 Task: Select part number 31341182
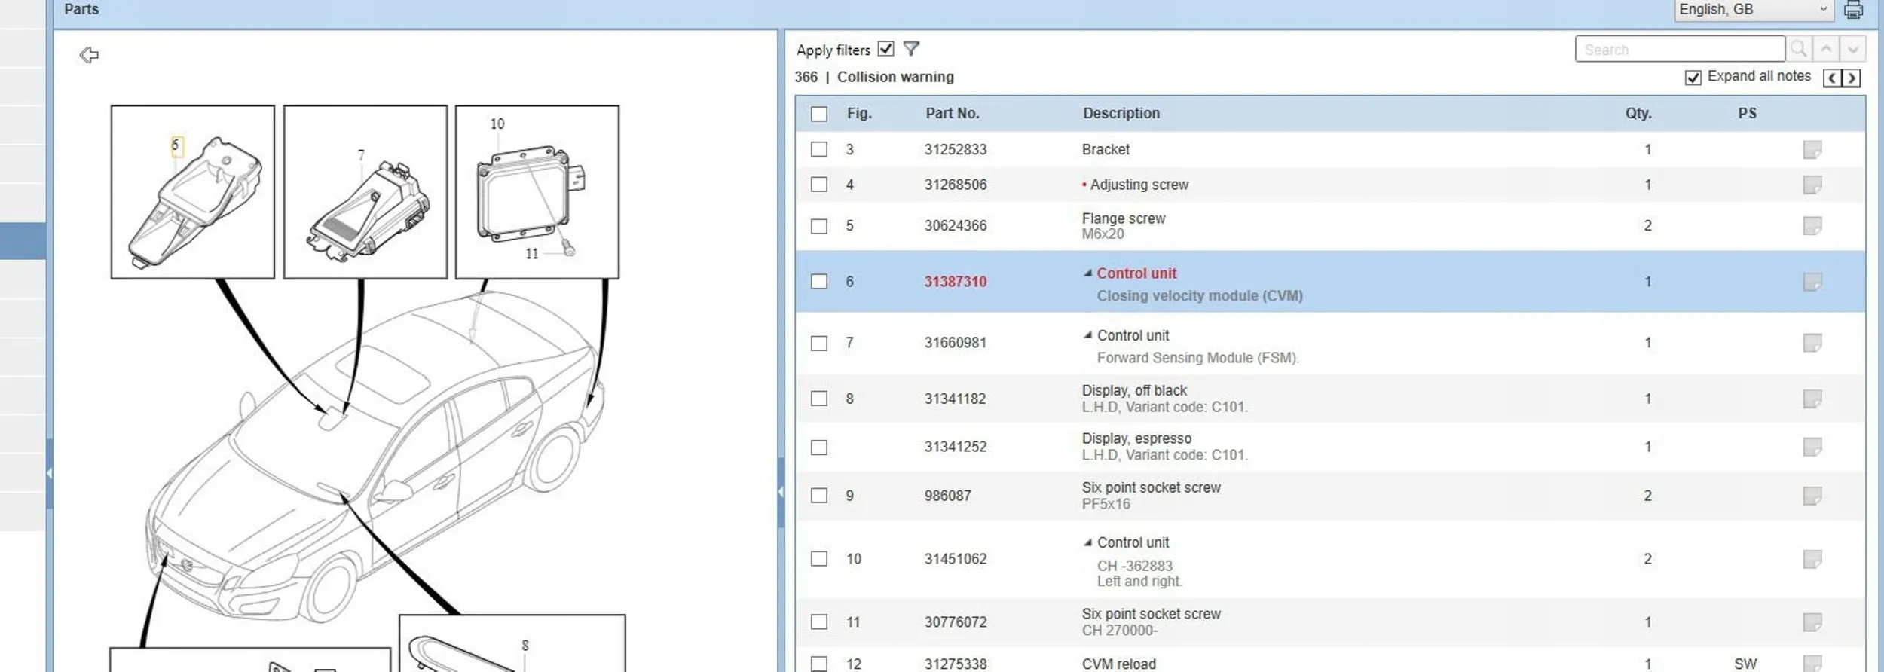956,399
